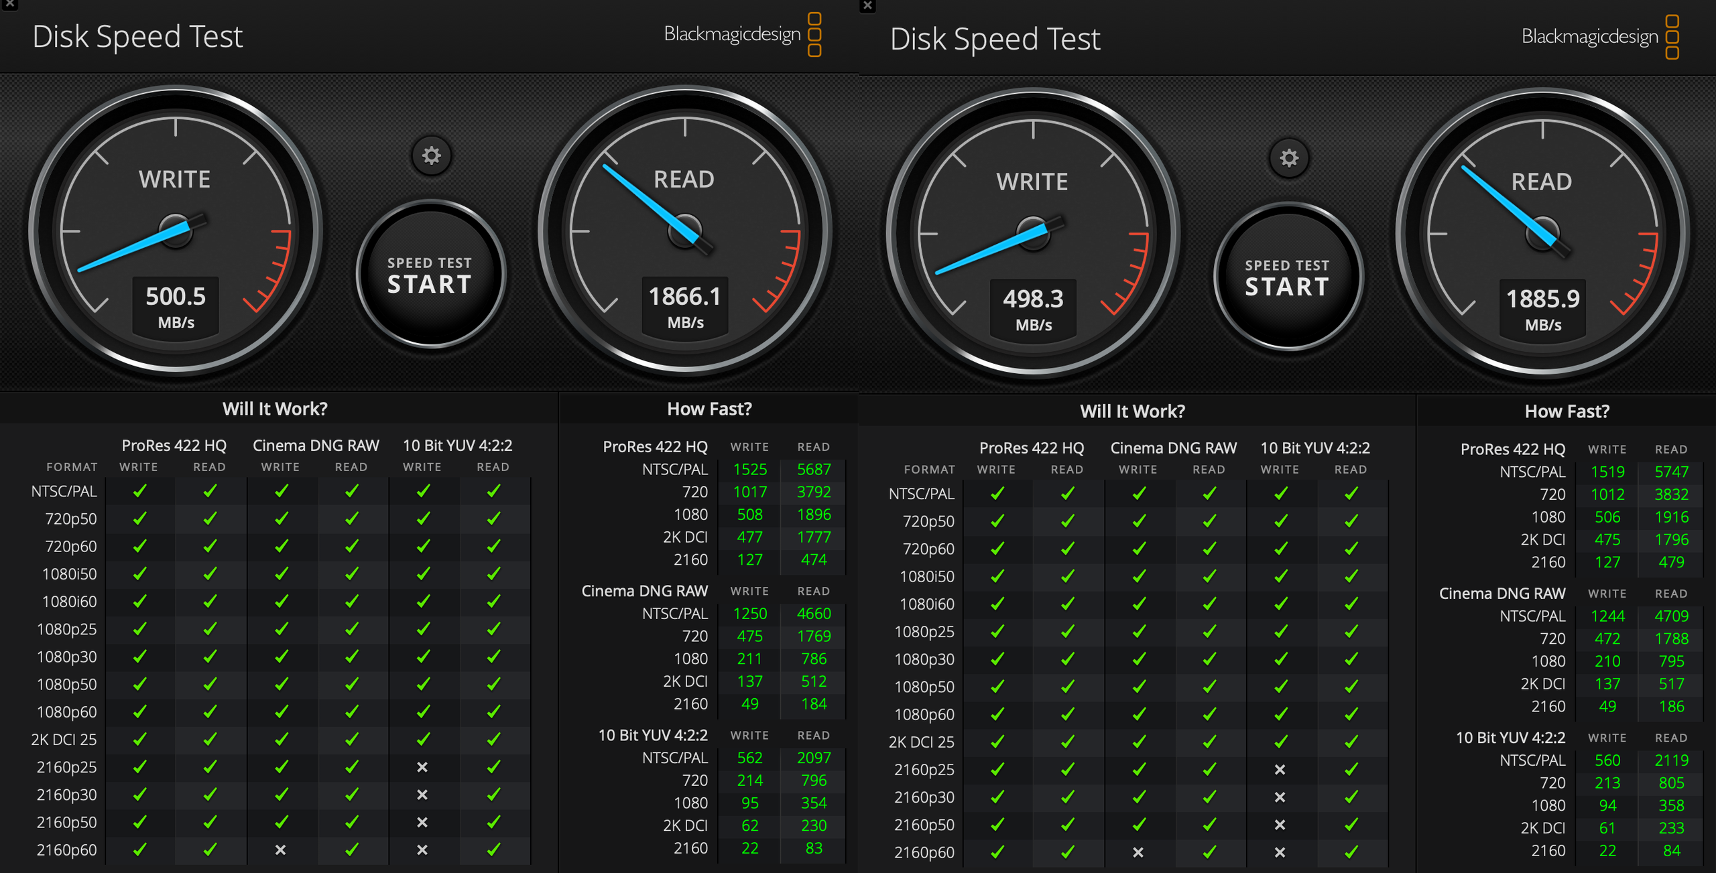Click the 2160p60 format label in right window
This screenshot has width=1716, height=873.
pos(924,853)
